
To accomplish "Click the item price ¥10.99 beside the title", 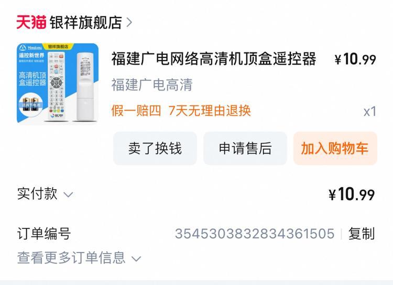I will [355, 59].
